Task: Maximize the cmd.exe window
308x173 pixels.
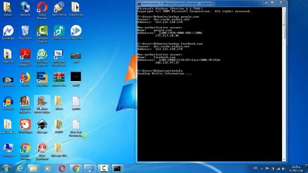Action: pyautogui.click(x=272, y=2)
